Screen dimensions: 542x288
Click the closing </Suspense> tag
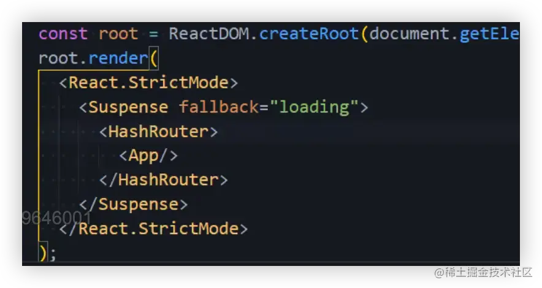[134, 205]
